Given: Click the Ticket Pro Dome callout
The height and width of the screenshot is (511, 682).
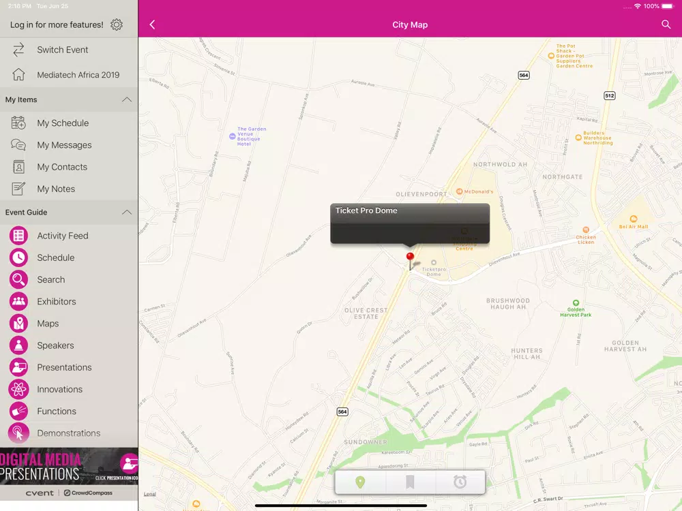Looking at the screenshot, I should point(410,223).
